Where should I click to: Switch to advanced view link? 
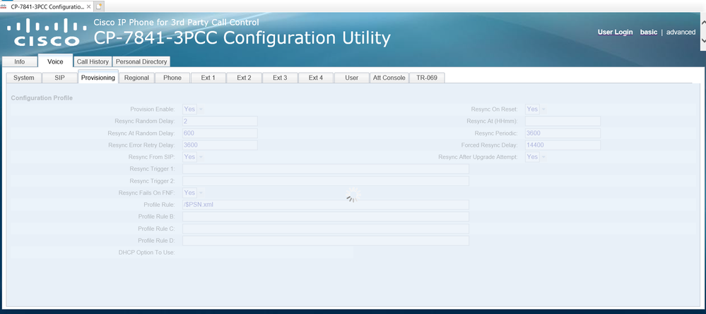[681, 32]
